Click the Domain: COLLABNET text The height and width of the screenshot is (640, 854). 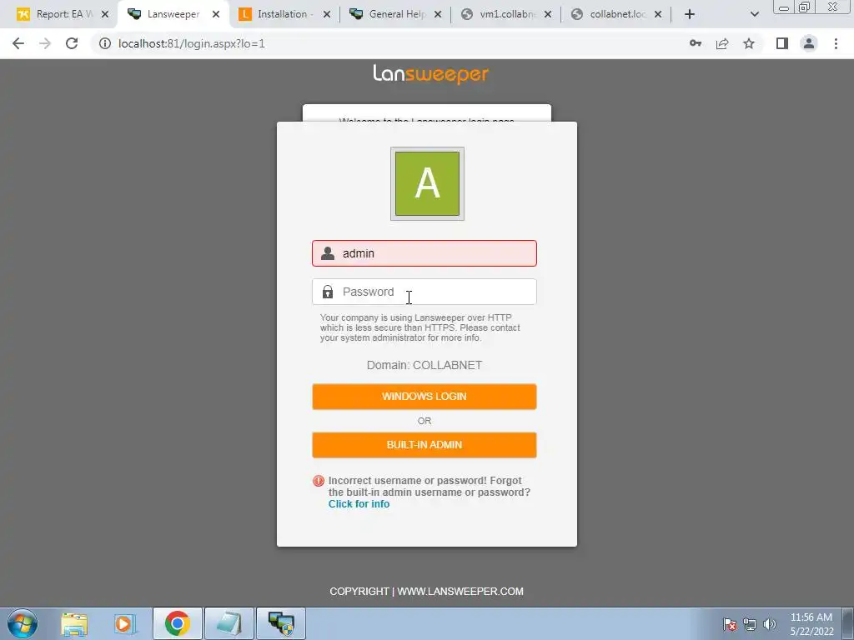(424, 365)
